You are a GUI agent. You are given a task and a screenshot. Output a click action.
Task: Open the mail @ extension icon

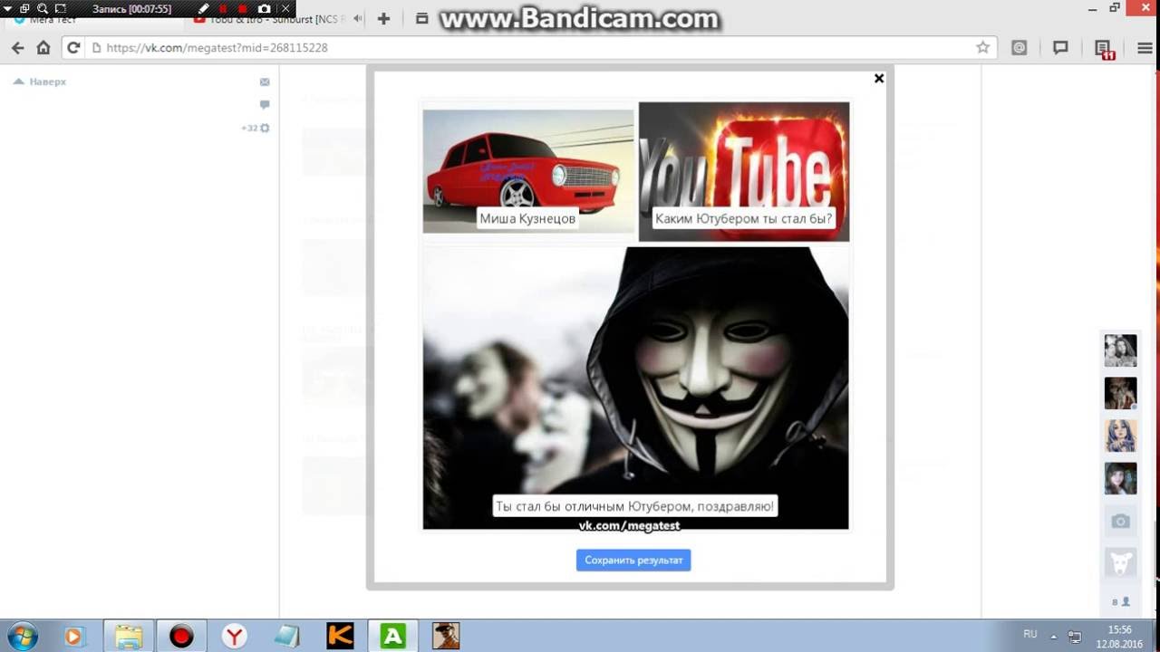coord(1020,48)
